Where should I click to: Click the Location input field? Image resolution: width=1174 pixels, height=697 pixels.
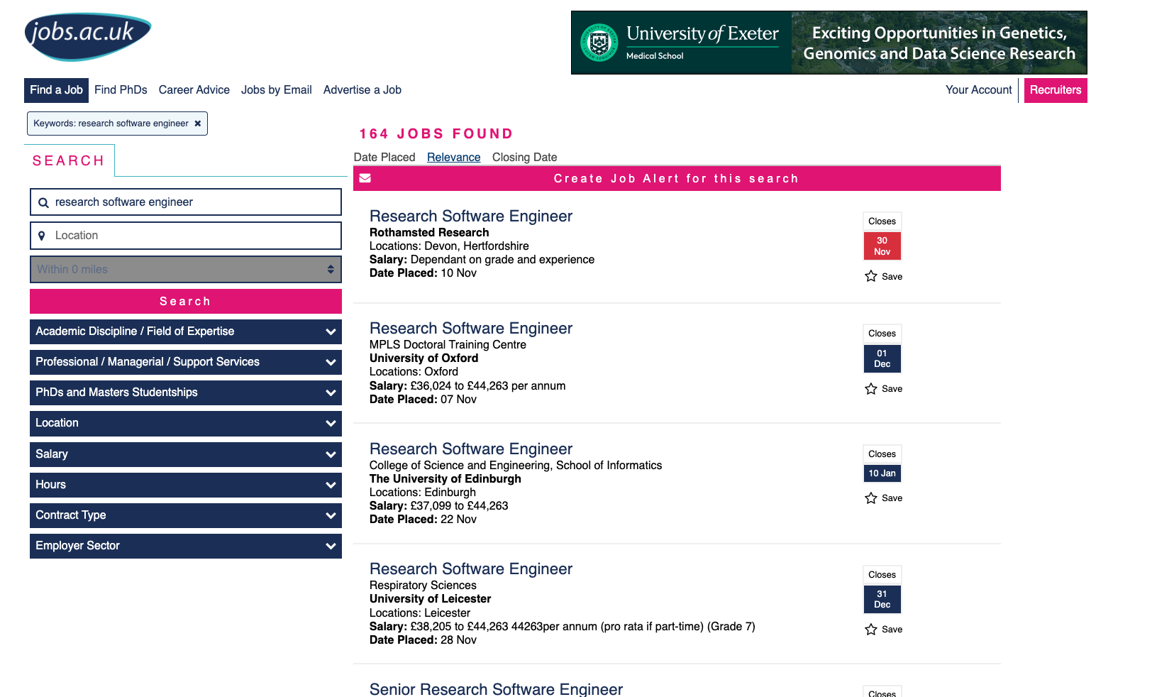(186, 236)
